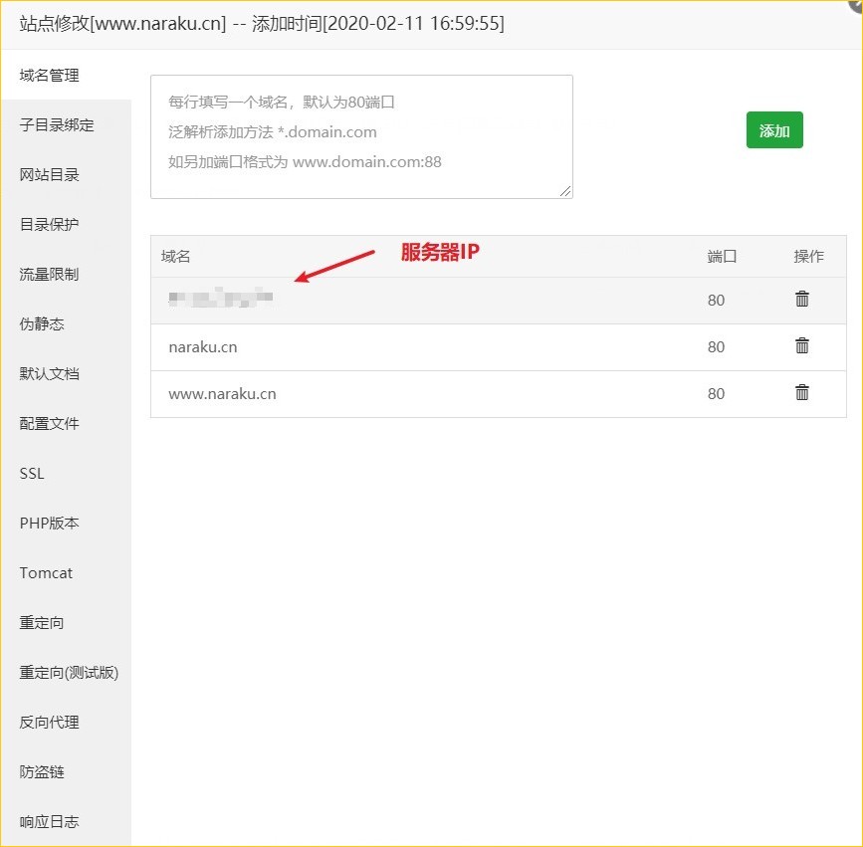Open the Tomcat tab

(66, 573)
